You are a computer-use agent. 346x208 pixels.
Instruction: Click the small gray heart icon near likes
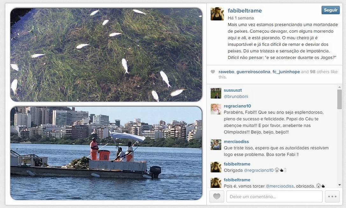tap(213, 71)
